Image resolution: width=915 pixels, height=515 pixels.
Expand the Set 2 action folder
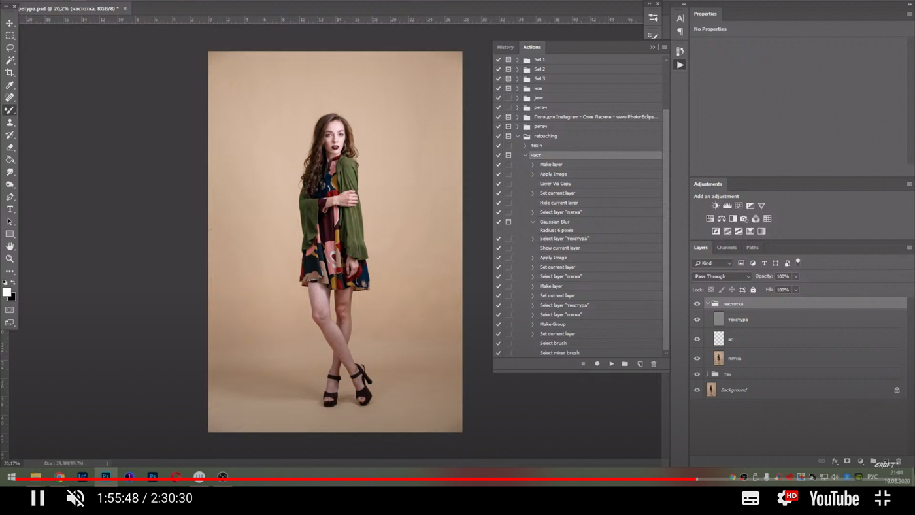tap(518, 69)
